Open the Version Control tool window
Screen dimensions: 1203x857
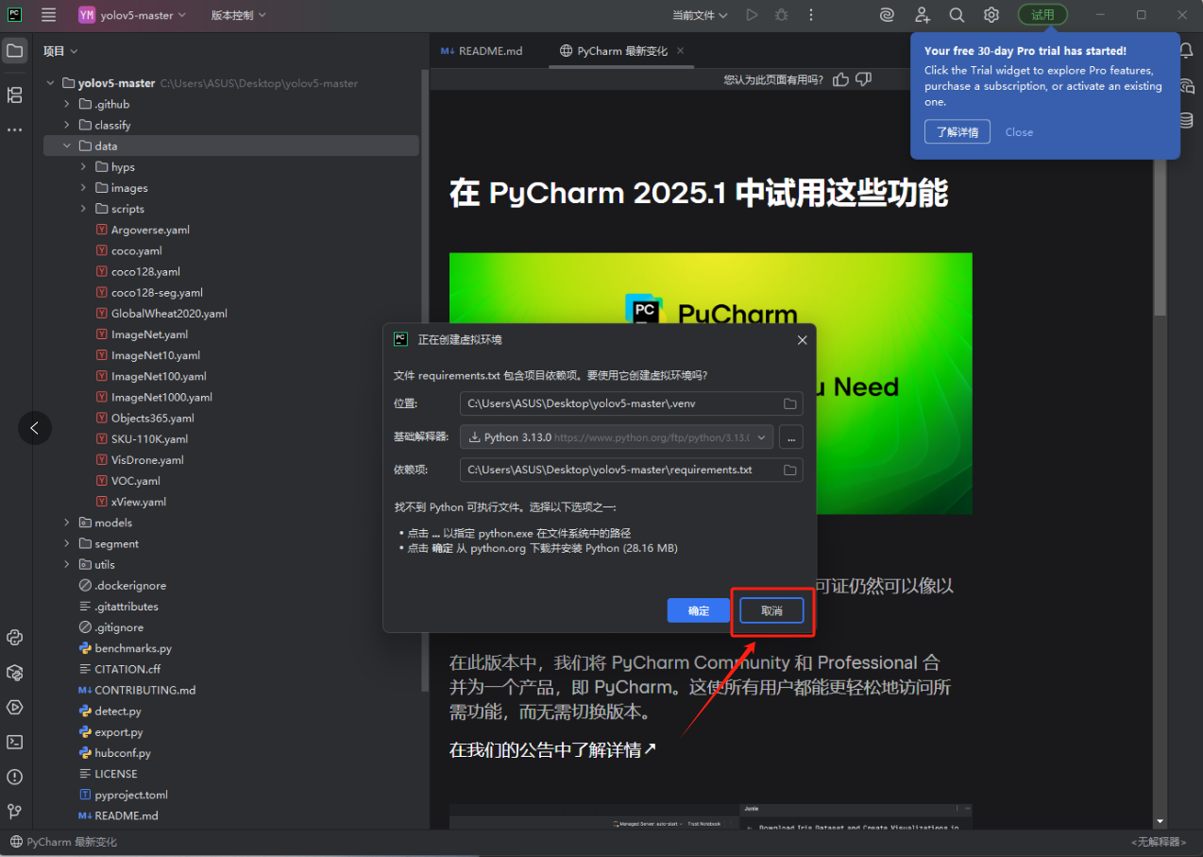click(x=14, y=811)
